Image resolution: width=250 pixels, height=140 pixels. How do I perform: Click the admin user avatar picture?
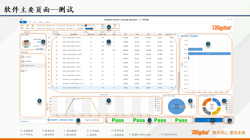coord(26,44)
